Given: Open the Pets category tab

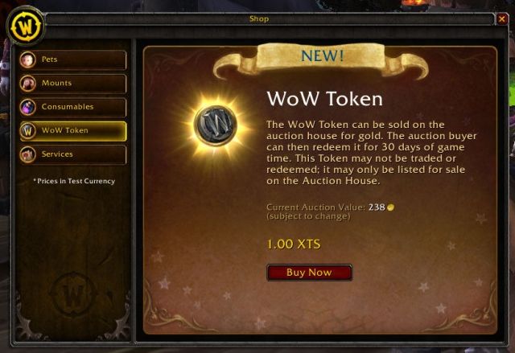Looking at the screenshot, I should click(x=72, y=60).
